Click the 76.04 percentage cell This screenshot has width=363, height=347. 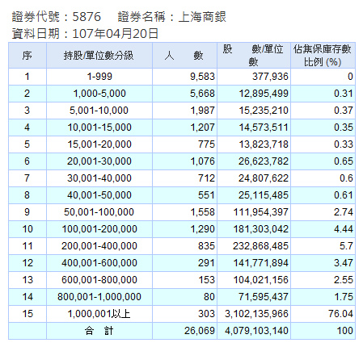pyautogui.click(x=323, y=314)
